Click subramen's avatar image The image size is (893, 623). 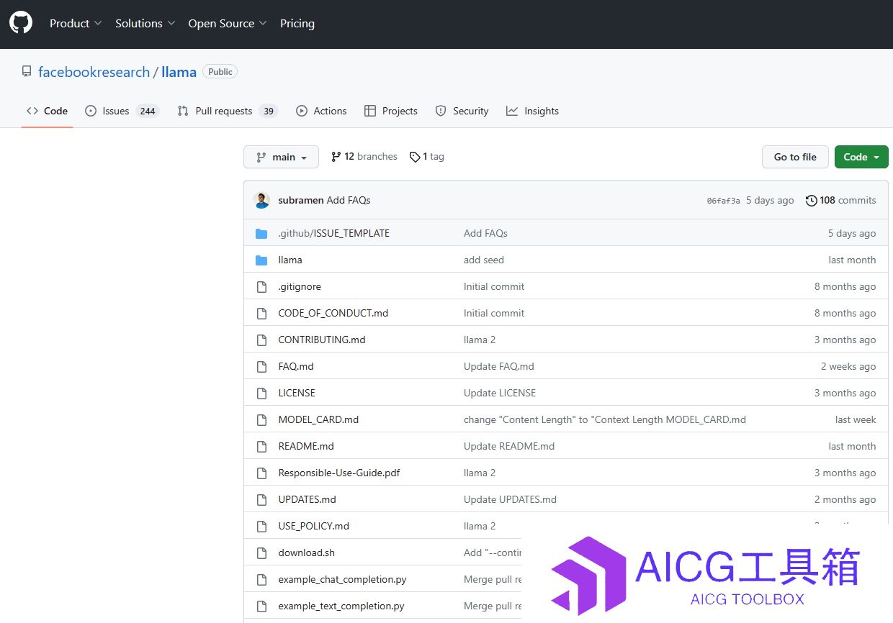pos(262,201)
